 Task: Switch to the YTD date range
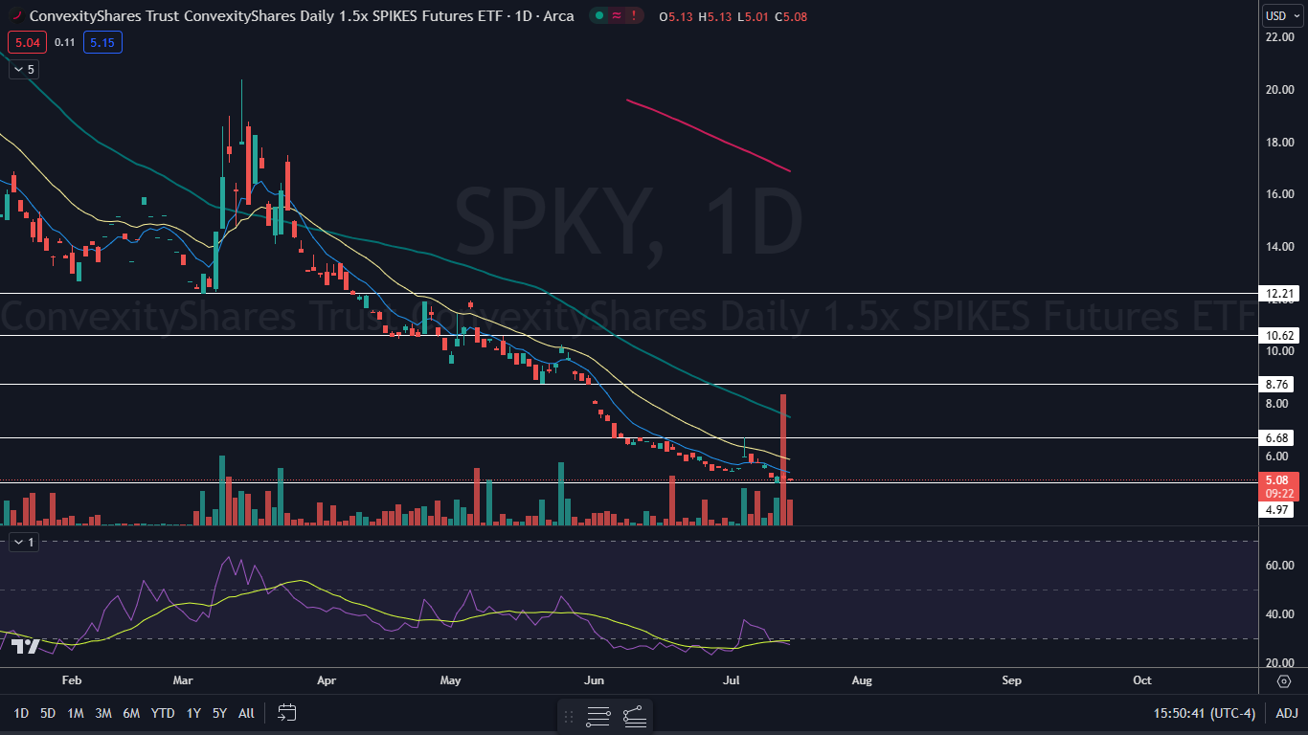click(163, 713)
